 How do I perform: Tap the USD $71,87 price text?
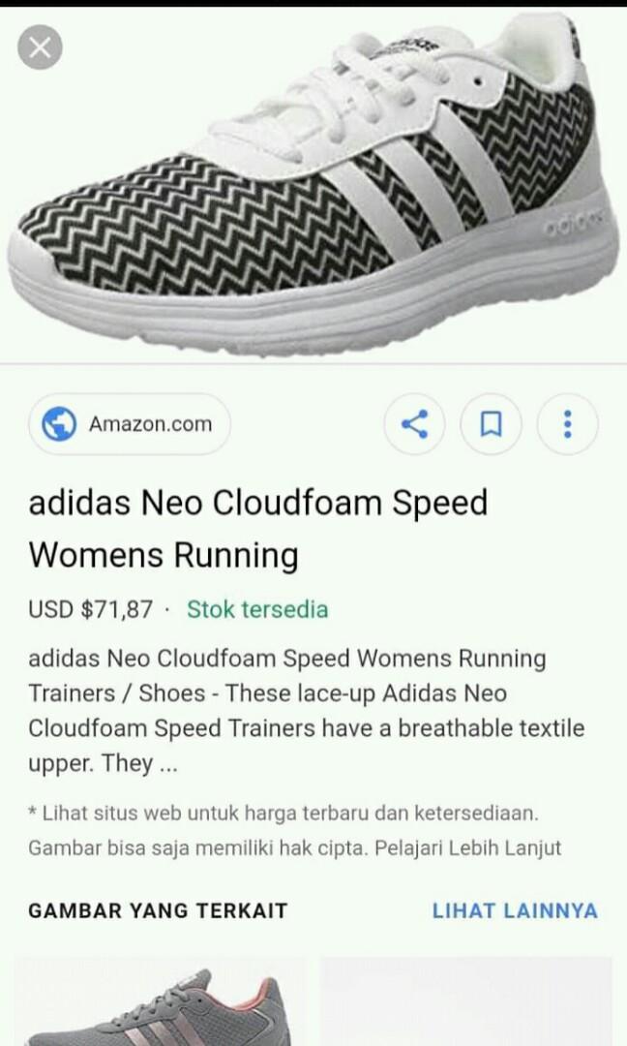tap(91, 610)
